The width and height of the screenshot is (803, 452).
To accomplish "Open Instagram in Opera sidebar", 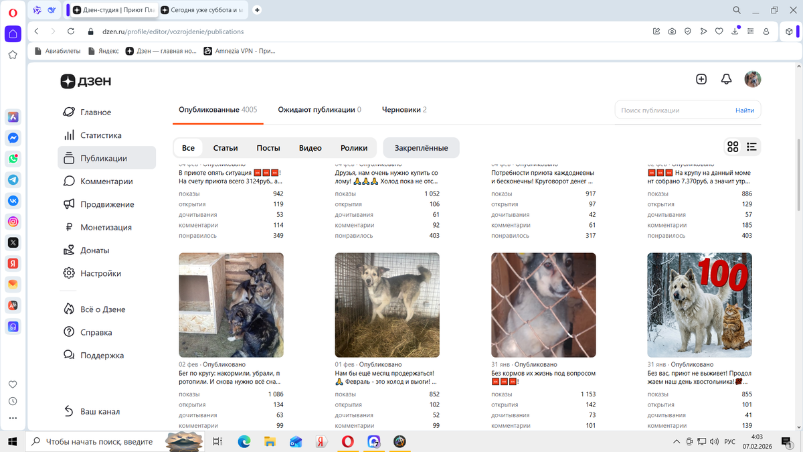I will [13, 222].
